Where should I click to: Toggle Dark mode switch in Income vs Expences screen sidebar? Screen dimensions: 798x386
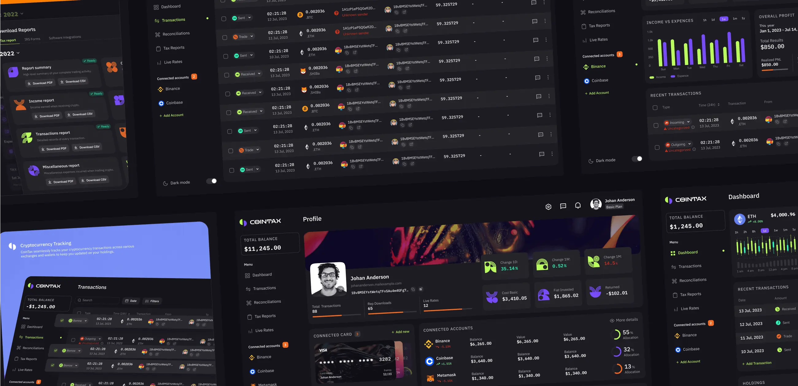click(x=637, y=159)
